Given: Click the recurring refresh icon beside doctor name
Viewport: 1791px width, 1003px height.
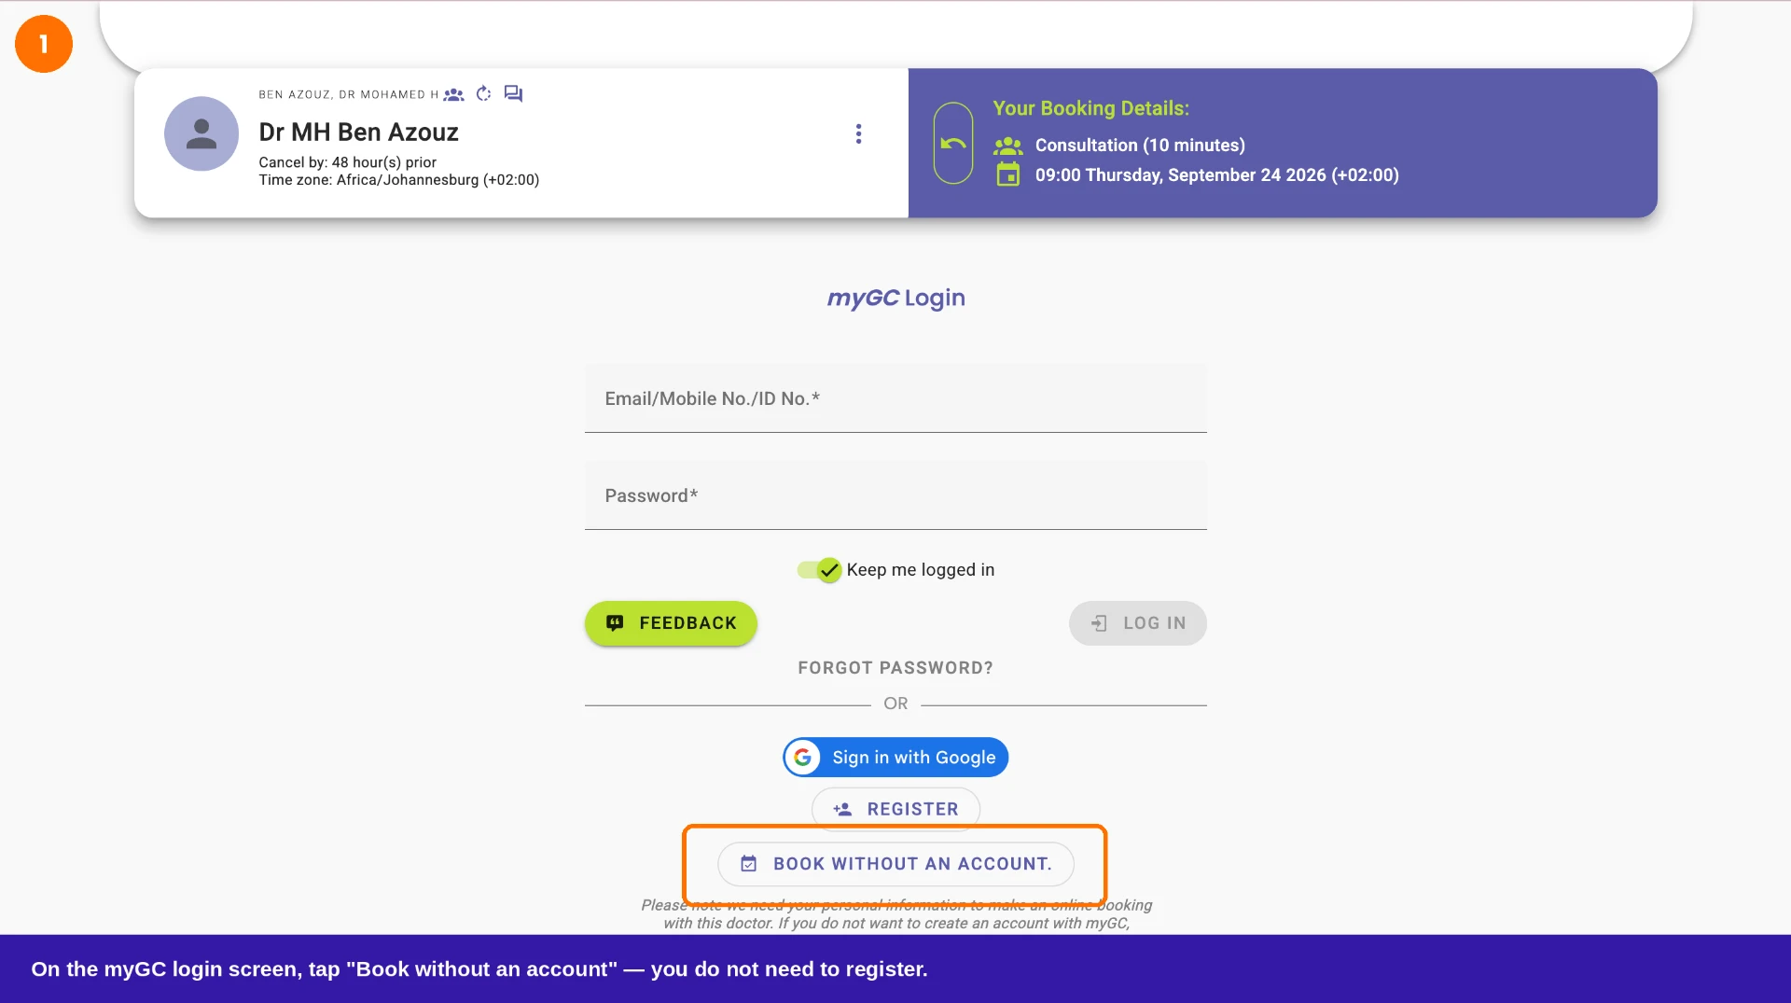Looking at the screenshot, I should 483,93.
